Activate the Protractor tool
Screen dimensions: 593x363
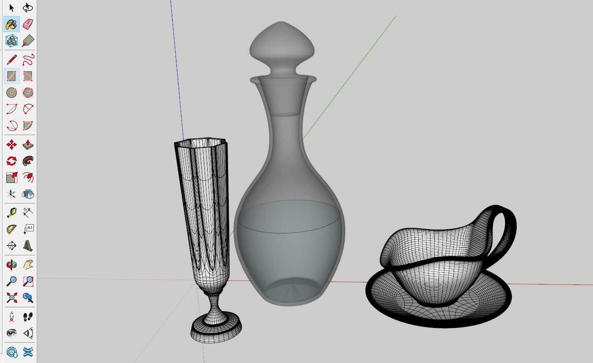coord(11,229)
